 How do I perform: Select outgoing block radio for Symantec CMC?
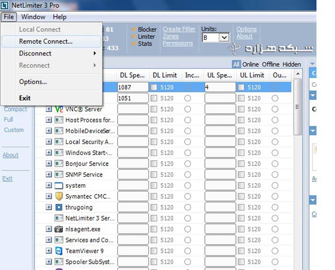click(x=275, y=196)
